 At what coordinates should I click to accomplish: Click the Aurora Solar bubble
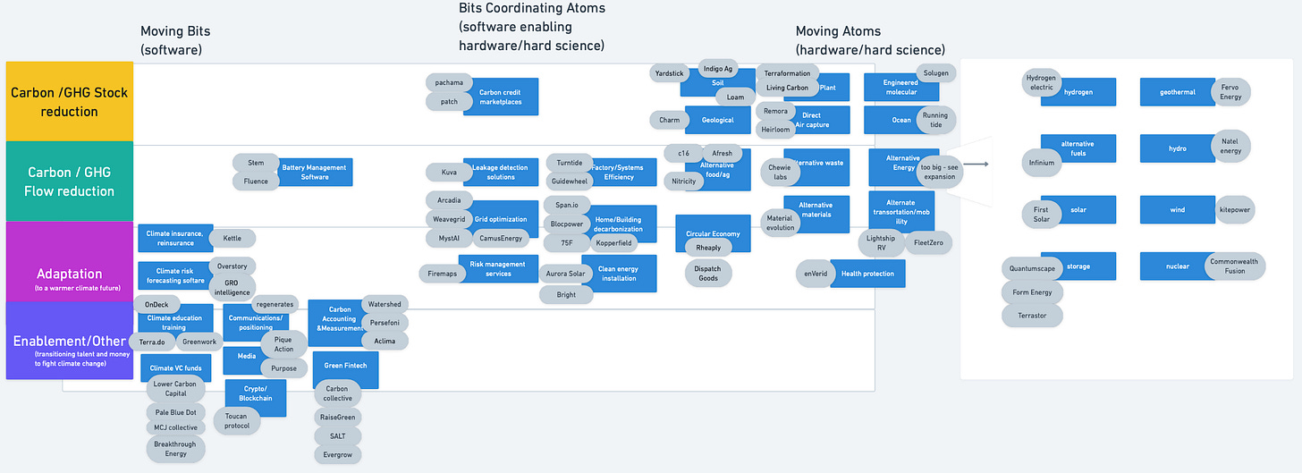coord(566,274)
